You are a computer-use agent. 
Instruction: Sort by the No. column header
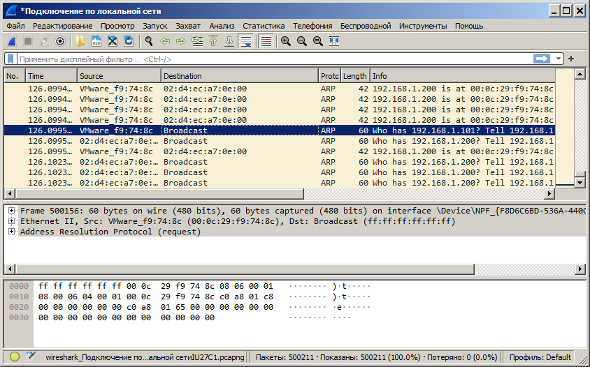tap(15, 76)
